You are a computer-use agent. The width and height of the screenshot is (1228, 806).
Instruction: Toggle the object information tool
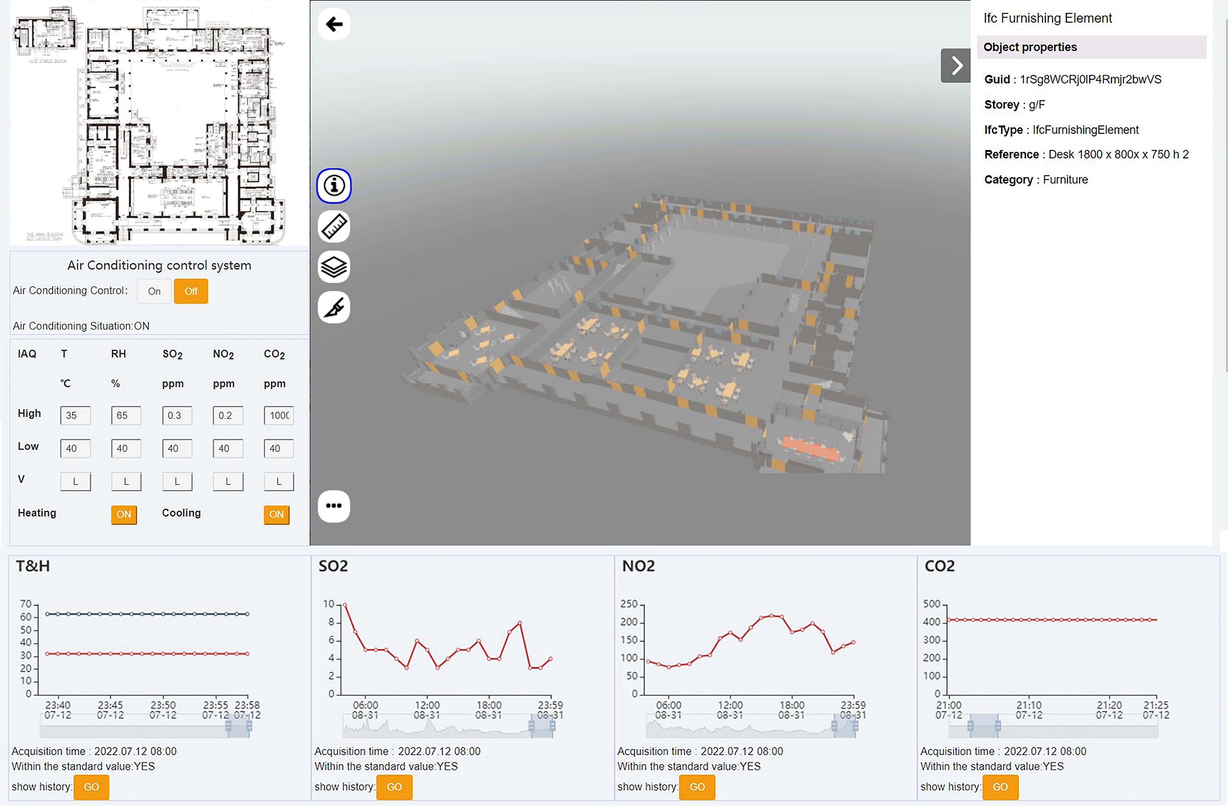[334, 186]
